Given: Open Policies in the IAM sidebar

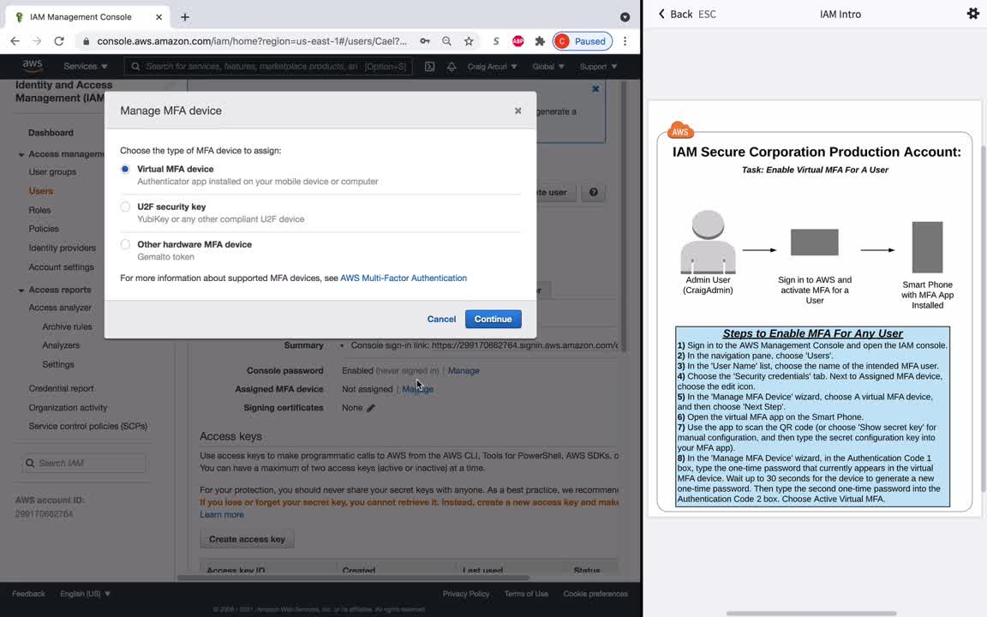Looking at the screenshot, I should (x=44, y=229).
